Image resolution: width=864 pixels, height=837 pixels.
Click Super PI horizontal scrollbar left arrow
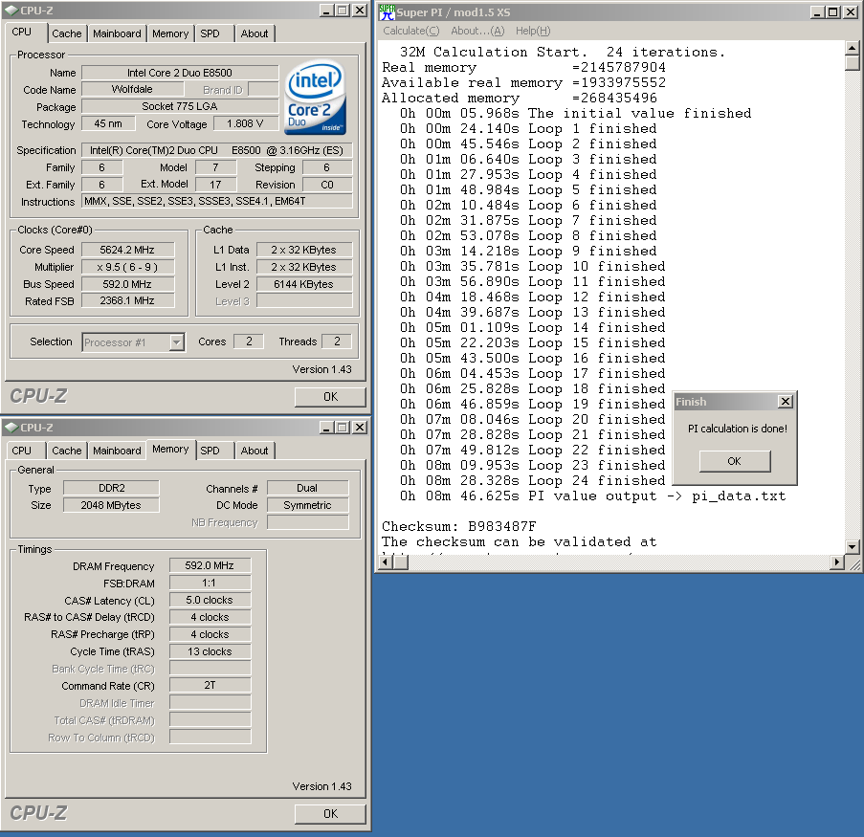coord(386,562)
